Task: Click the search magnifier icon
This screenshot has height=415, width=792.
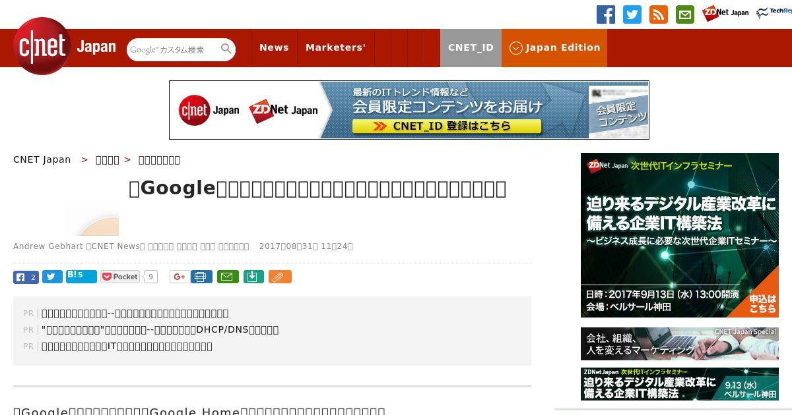Action: pyautogui.click(x=226, y=49)
